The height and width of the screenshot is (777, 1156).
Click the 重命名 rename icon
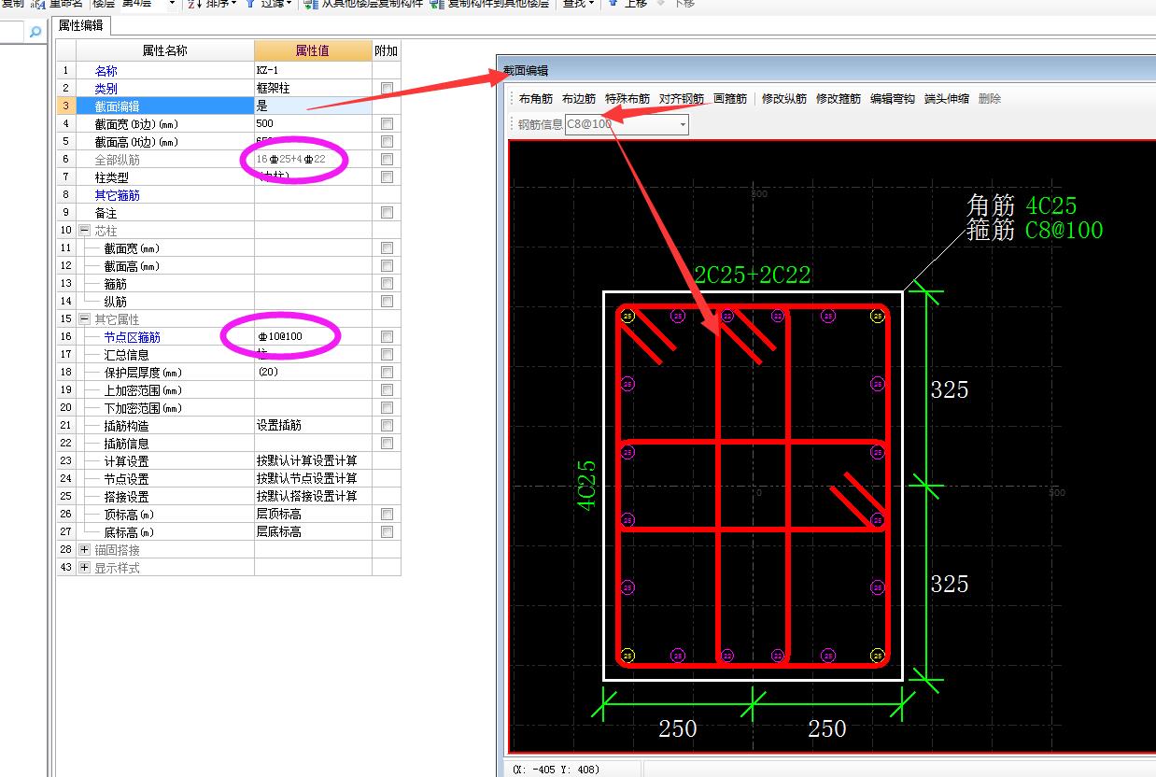40,4
